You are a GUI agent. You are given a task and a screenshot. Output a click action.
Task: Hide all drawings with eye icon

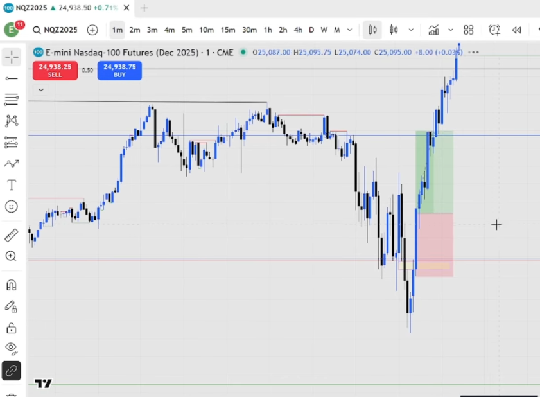coord(12,349)
